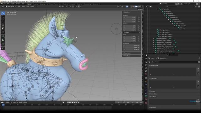Switch to the Sculpting workspace tab
Image resolution: width=201 pixels, height=113 pixels.
click(x=42, y=4)
